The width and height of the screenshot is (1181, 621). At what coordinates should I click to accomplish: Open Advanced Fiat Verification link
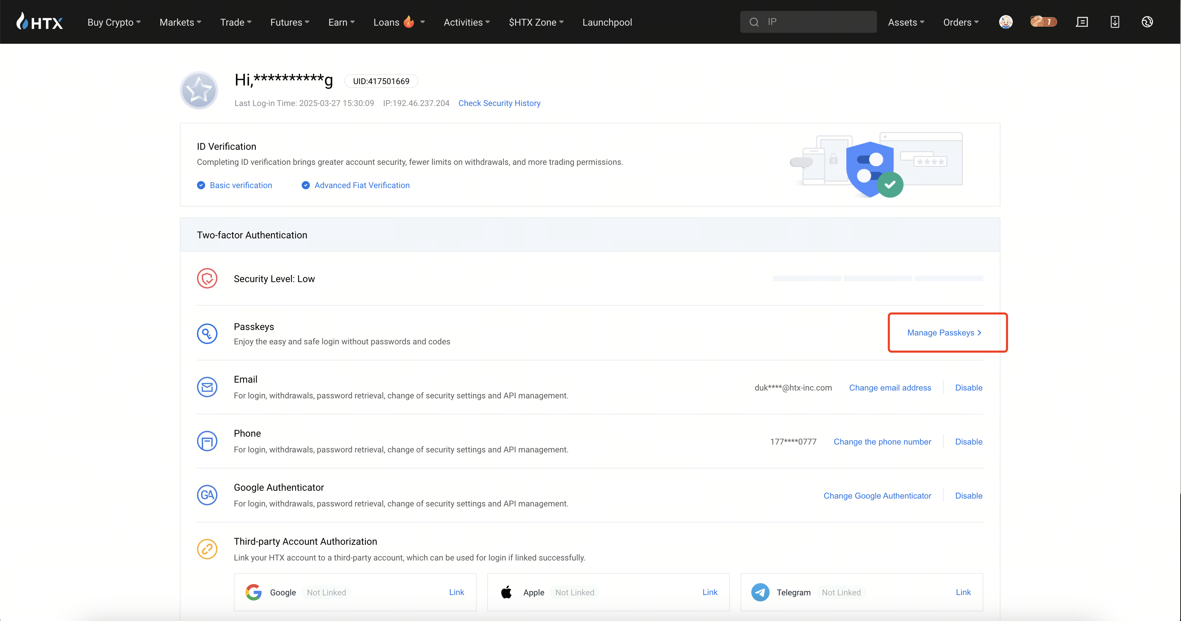(x=362, y=185)
